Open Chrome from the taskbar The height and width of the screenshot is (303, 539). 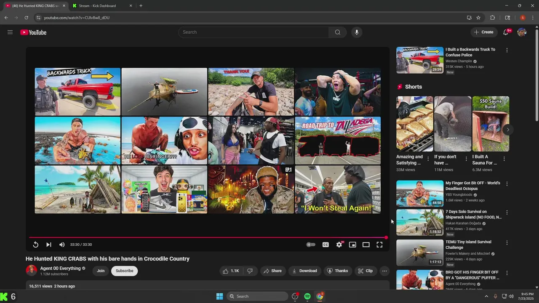click(x=320, y=296)
